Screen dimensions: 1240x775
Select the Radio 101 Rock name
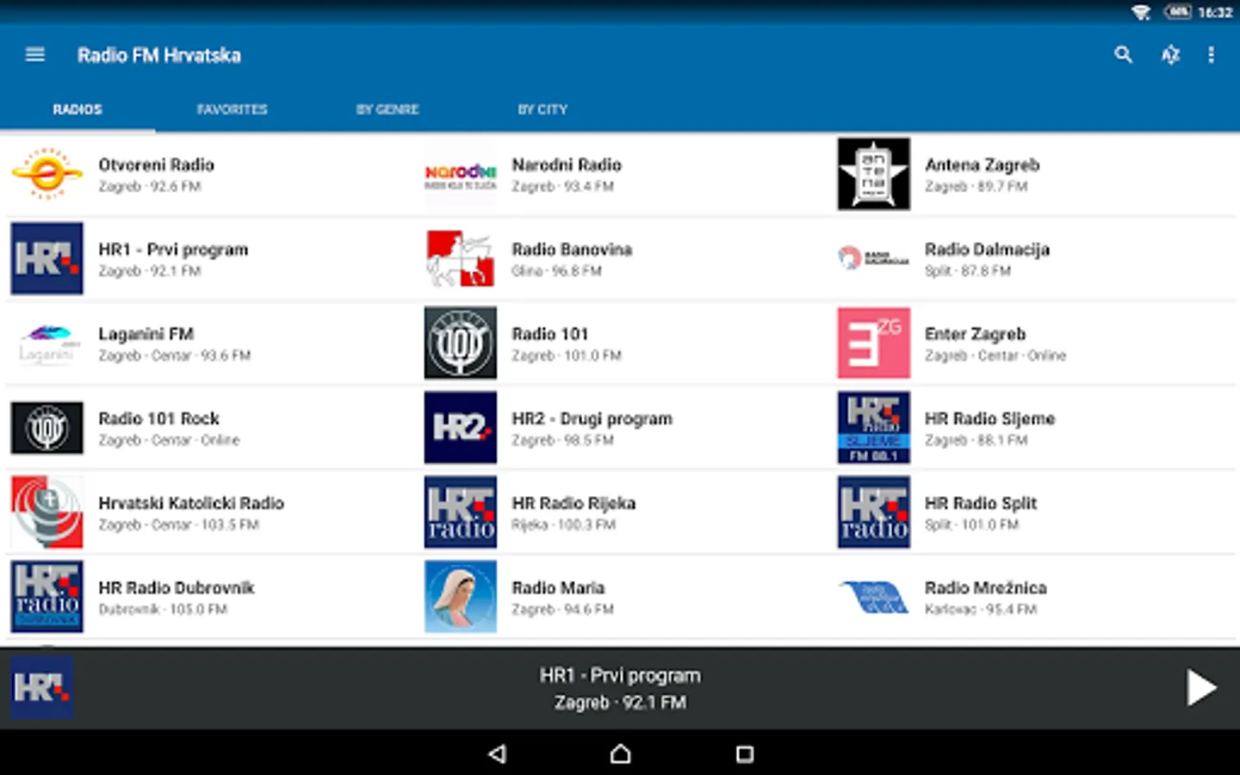[158, 418]
